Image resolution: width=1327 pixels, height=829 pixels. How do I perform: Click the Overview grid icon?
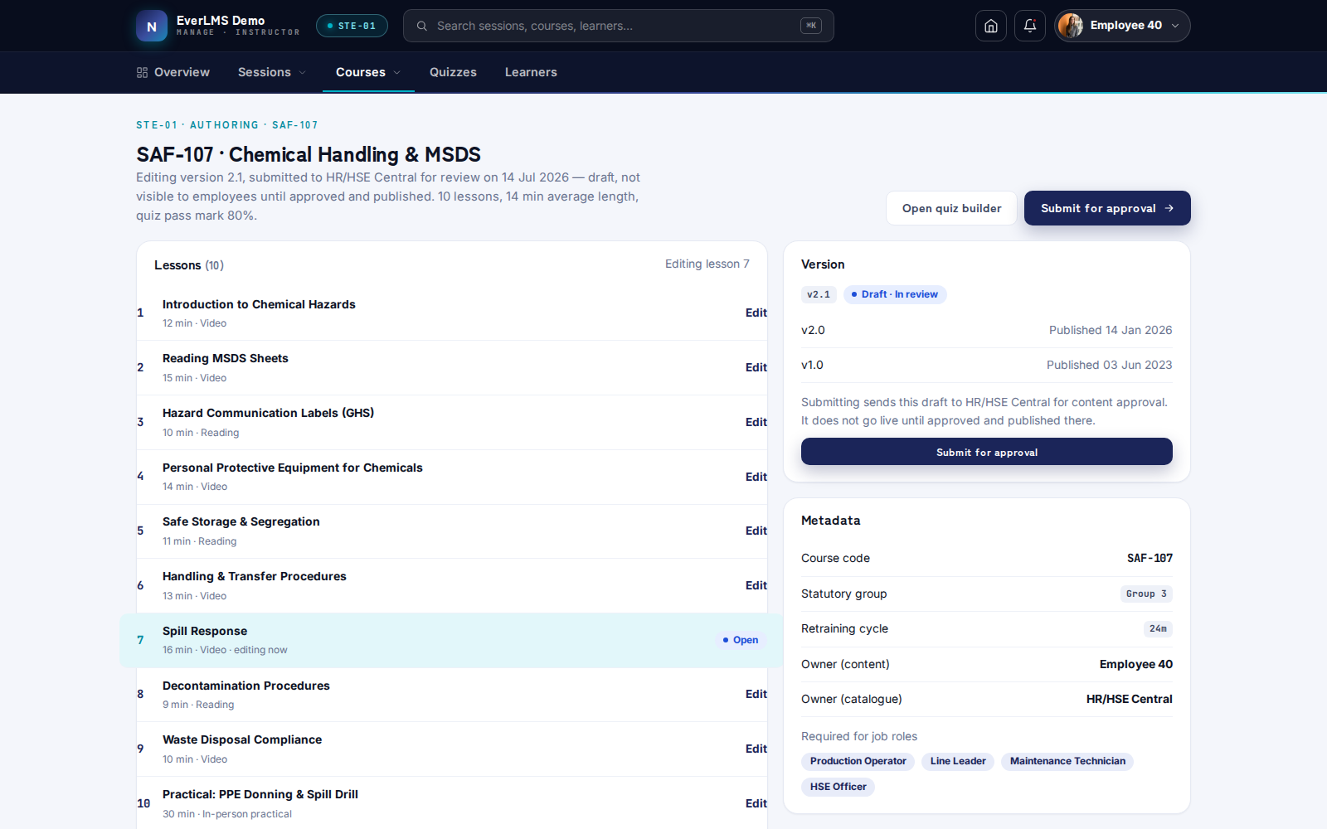142,72
